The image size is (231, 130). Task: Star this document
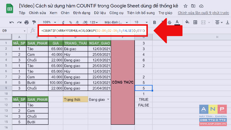tap(185, 6)
